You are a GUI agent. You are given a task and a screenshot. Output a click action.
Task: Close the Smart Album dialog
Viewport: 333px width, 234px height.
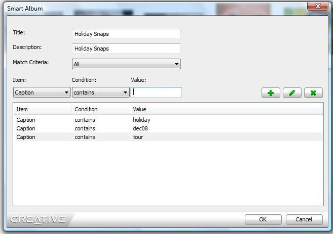pyautogui.click(x=318, y=6)
